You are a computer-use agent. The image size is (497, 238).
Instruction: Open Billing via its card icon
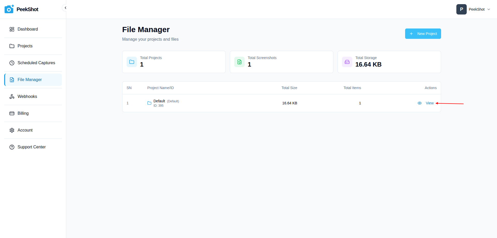tap(12, 113)
